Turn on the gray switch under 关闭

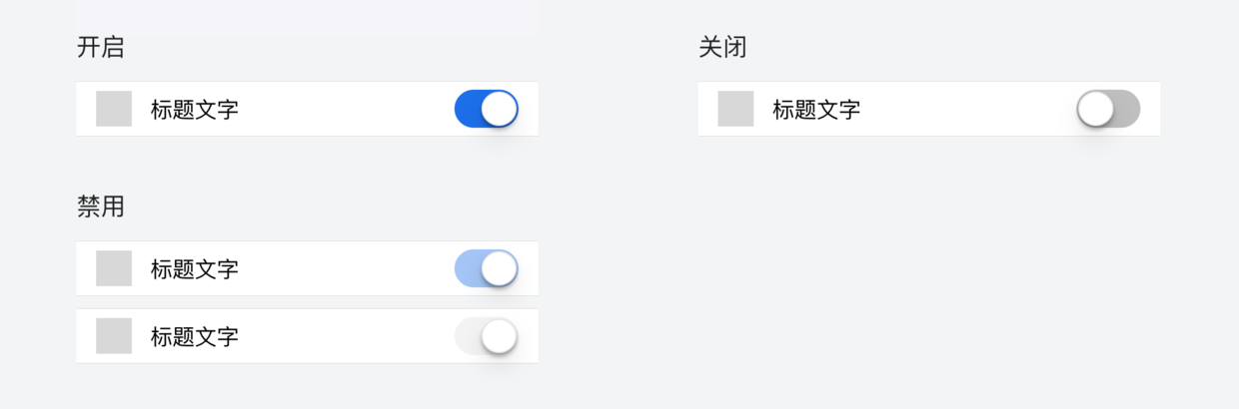[1108, 109]
